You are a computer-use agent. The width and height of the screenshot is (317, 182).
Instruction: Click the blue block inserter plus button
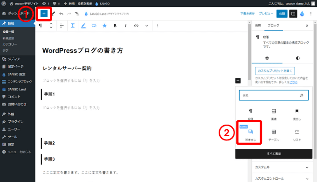(44, 14)
